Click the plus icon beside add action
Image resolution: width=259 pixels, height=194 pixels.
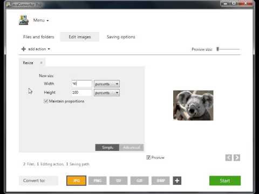point(24,49)
